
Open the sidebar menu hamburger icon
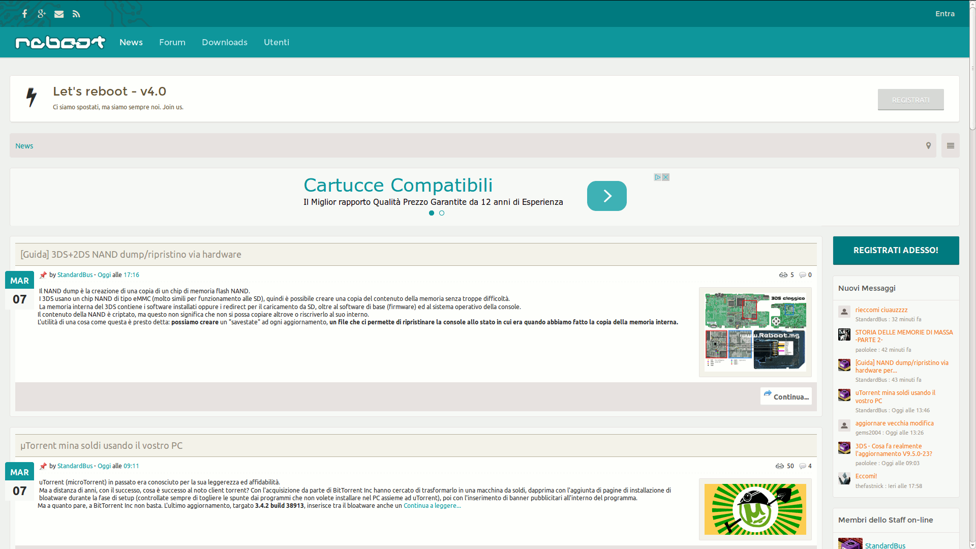(x=950, y=146)
